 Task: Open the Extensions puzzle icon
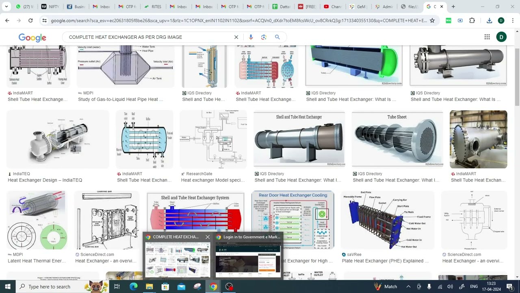(472, 20)
